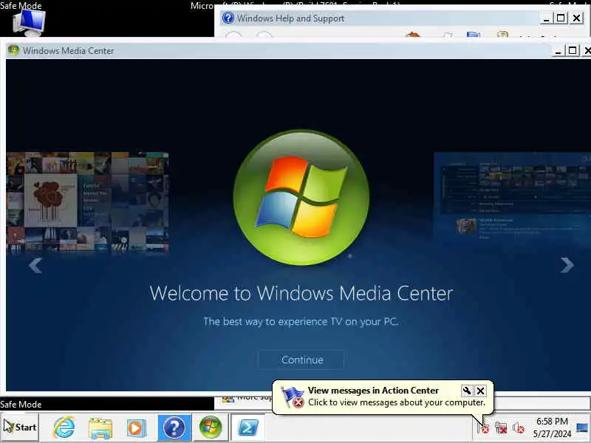The height and width of the screenshot is (443, 591).
Task: Click the Welcome to Windows Media Center heading
Action: (x=301, y=293)
